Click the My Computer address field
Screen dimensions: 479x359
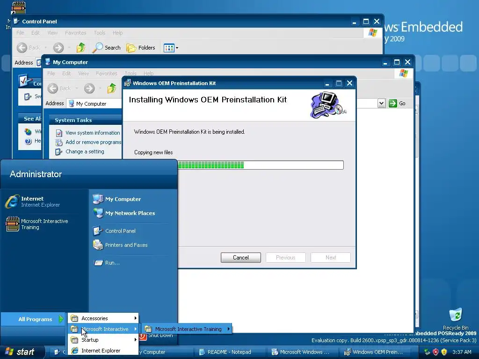[94, 103]
